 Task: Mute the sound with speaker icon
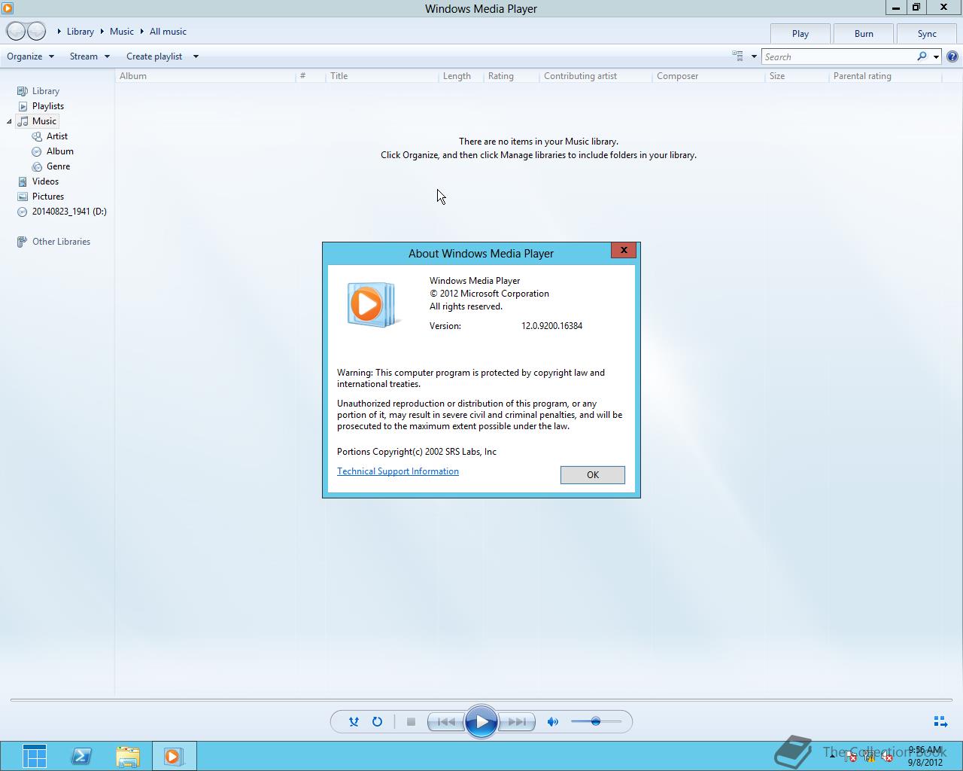click(x=553, y=721)
